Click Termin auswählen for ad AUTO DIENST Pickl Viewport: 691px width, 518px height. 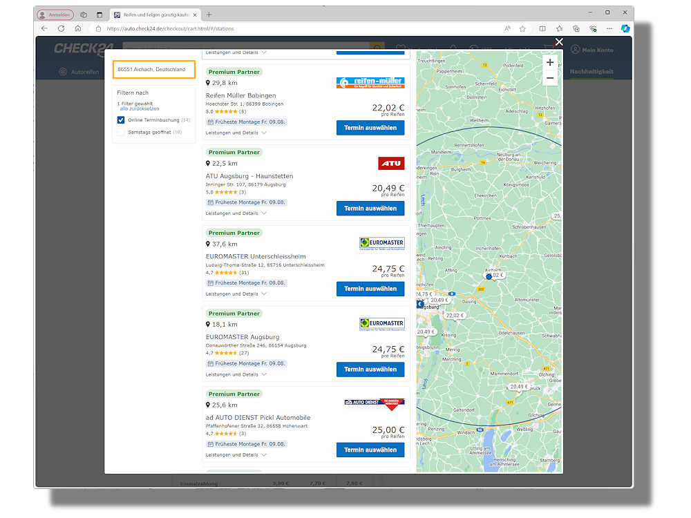tap(370, 450)
